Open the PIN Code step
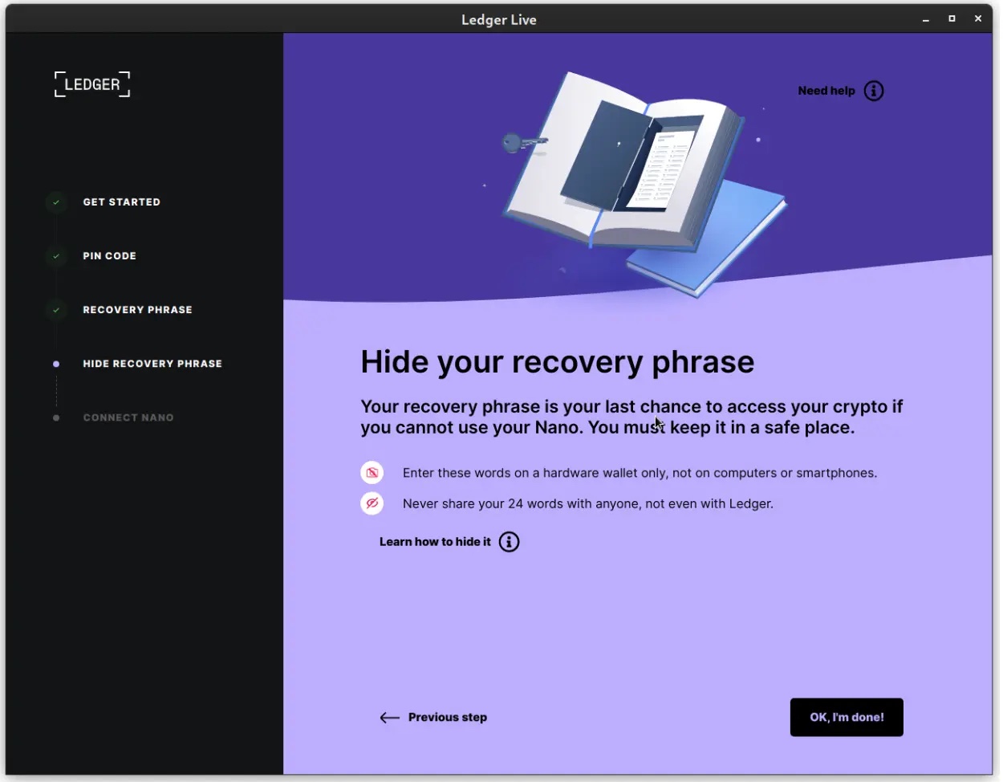The width and height of the screenshot is (1003, 782). (x=110, y=256)
